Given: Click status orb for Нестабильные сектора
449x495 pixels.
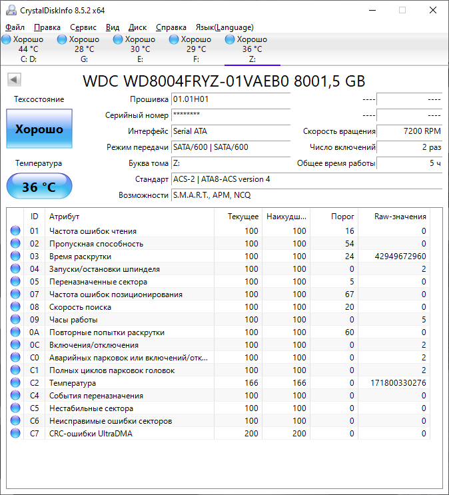Looking at the screenshot, I should click(x=15, y=408).
